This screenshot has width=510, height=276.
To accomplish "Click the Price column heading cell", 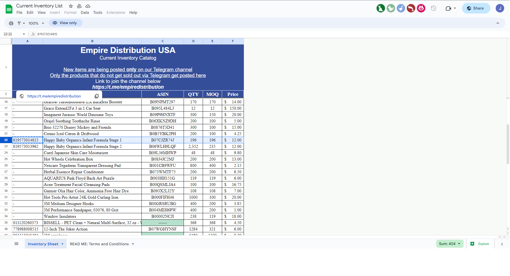I will coord(233,94).
